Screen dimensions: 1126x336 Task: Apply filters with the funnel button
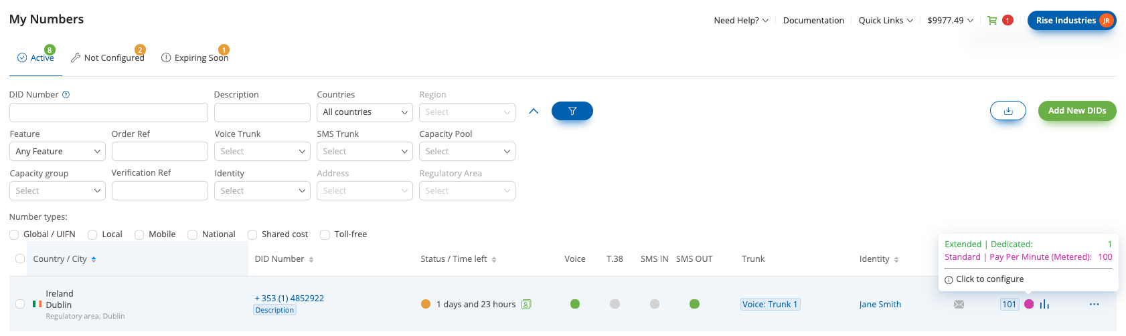coord(572,111)
